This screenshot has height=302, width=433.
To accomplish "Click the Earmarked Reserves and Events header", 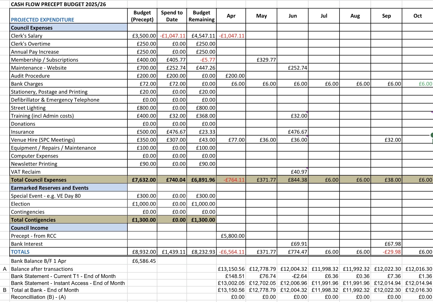I will pyautogui.click(x=69, y=188).
